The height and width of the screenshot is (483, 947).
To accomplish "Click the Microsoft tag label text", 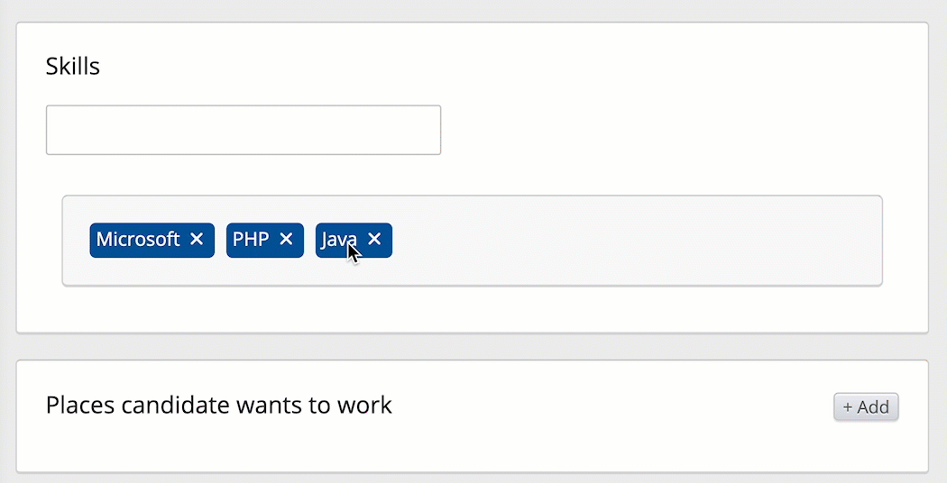I will tap(138, 240).
